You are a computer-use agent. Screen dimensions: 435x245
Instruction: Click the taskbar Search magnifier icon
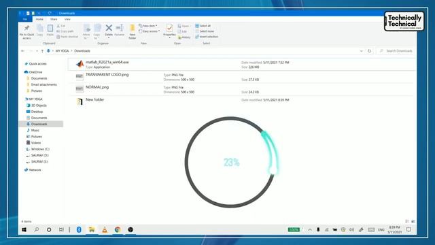(36, 230)
